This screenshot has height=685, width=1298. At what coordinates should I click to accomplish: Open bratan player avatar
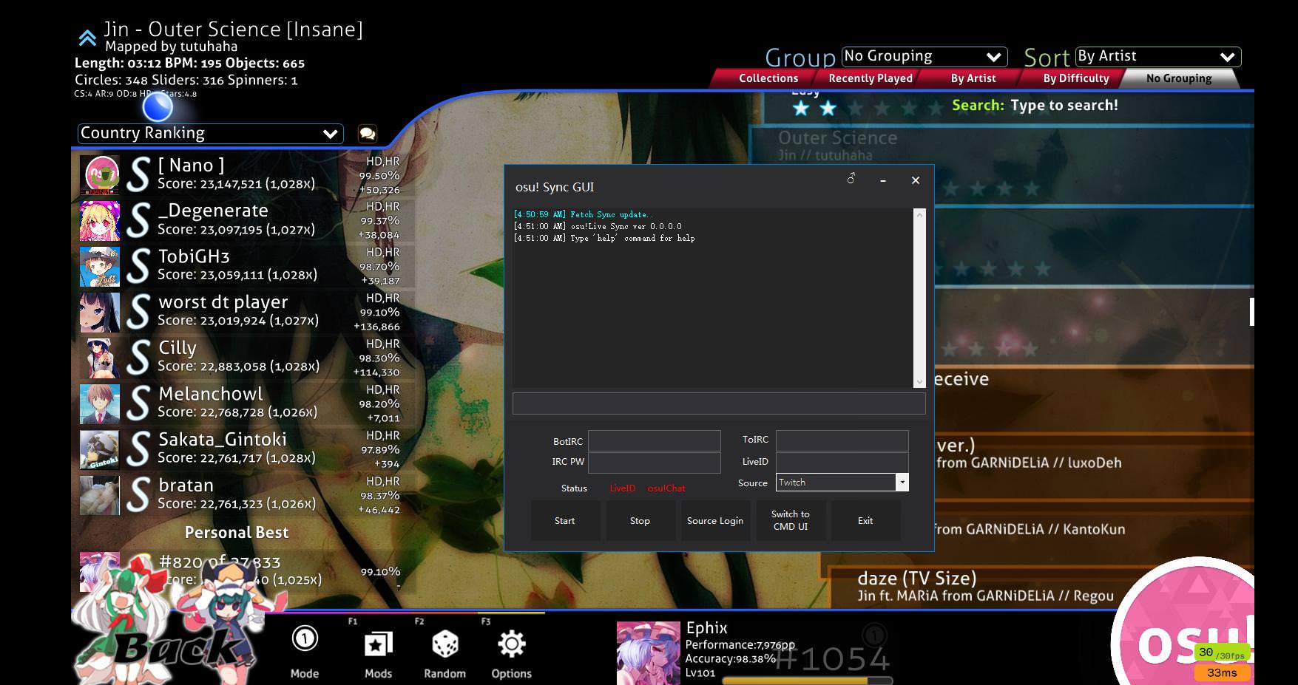[x=100, y=496]
